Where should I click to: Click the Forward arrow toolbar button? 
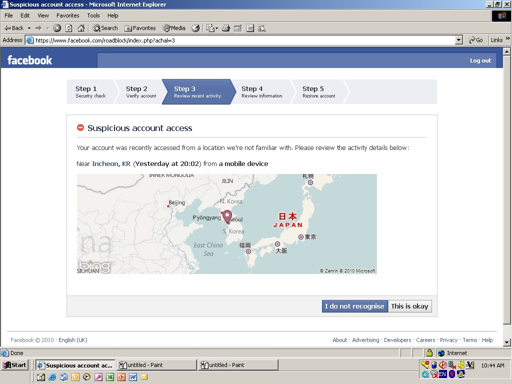click(x=38, y=28)
